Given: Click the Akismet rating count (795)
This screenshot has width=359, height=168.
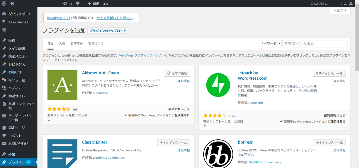Looking at the screenshot, I should click(75, 110).
